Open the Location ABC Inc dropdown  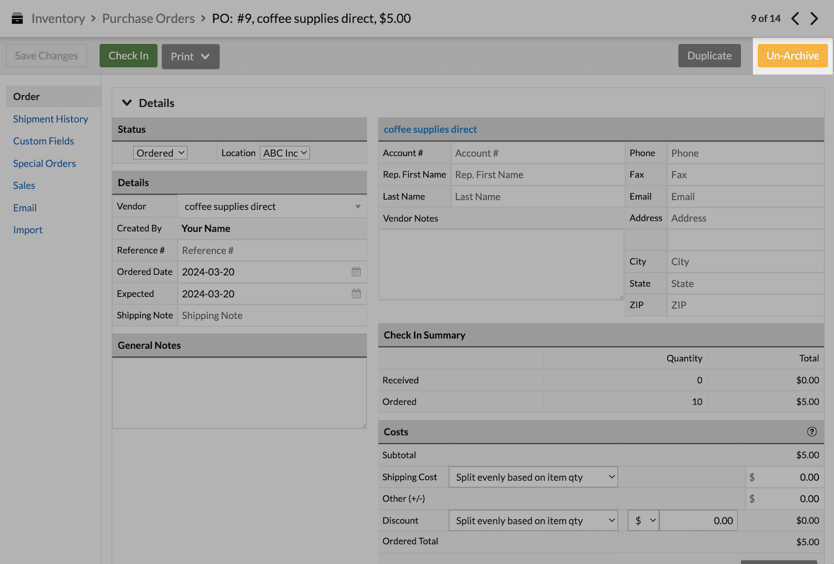click(285, 153)
